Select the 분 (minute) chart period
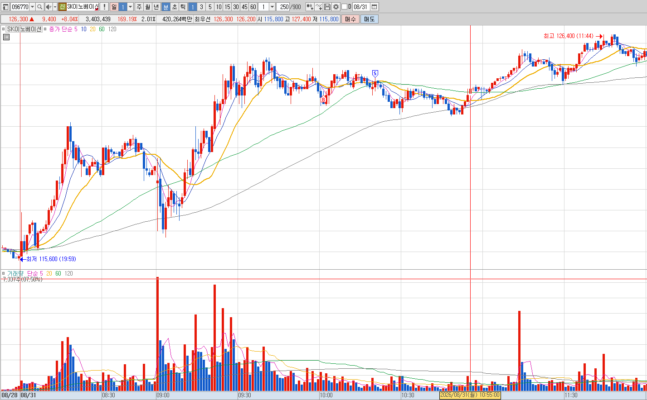This screenshot has height=400, width=647. tap(165, 7)
